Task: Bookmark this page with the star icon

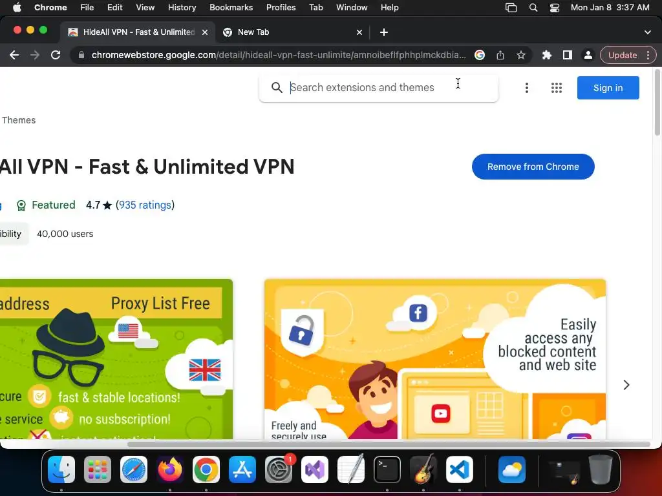Action: (521, 56)
